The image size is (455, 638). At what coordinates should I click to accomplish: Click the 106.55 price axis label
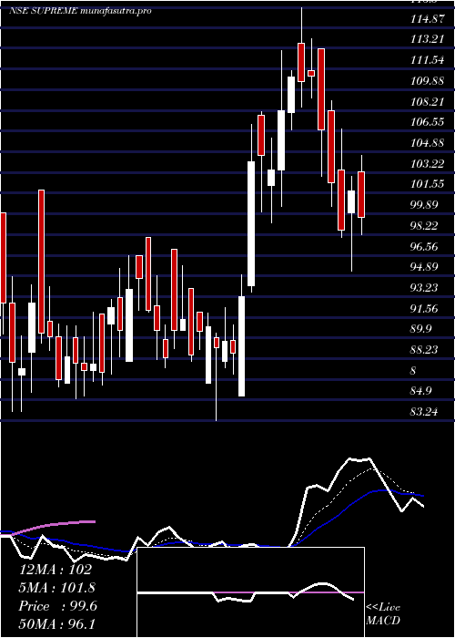(427, 122)
